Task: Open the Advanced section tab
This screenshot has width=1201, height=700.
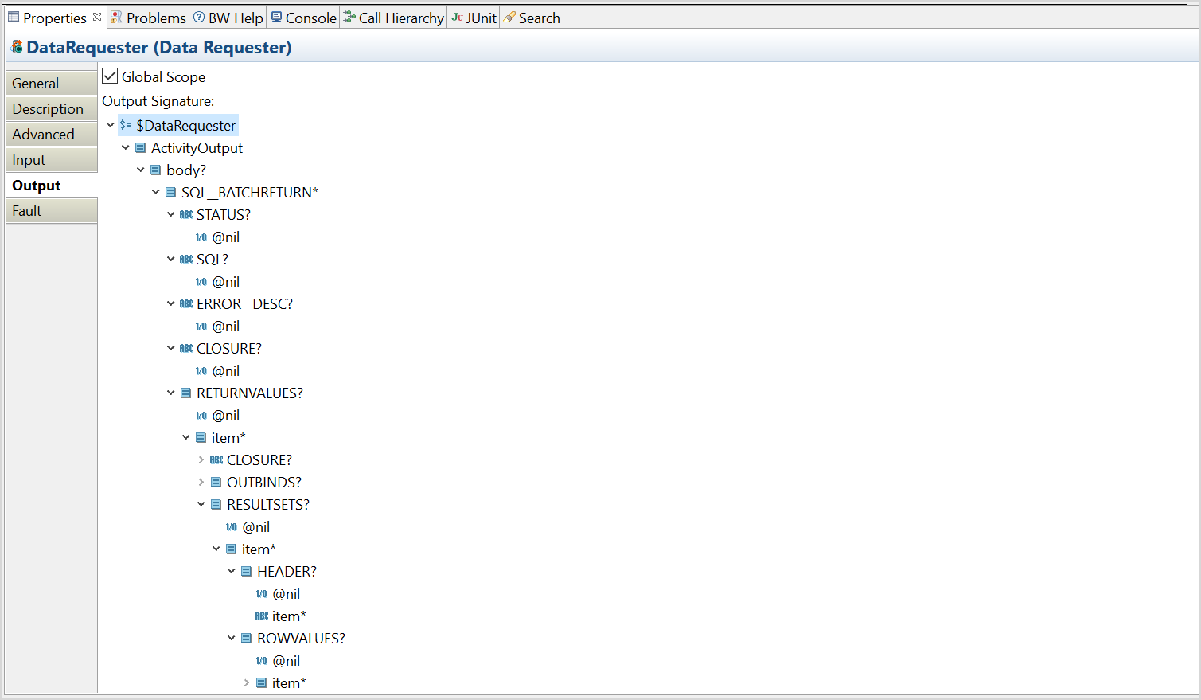Action: tap(43, 135)
